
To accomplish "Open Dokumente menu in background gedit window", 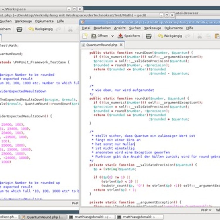I will click(x=44, y=21).
